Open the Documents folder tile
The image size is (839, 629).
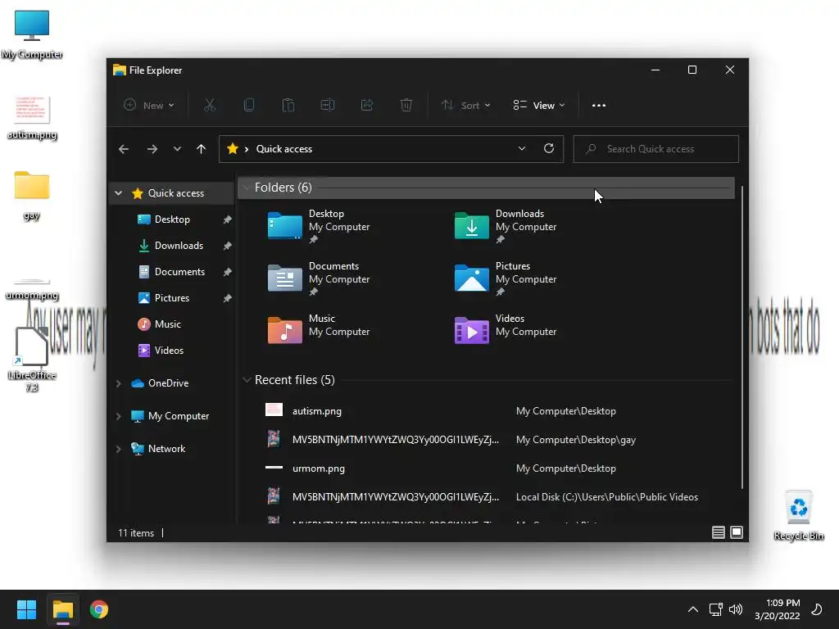click(x=319, y=278)
